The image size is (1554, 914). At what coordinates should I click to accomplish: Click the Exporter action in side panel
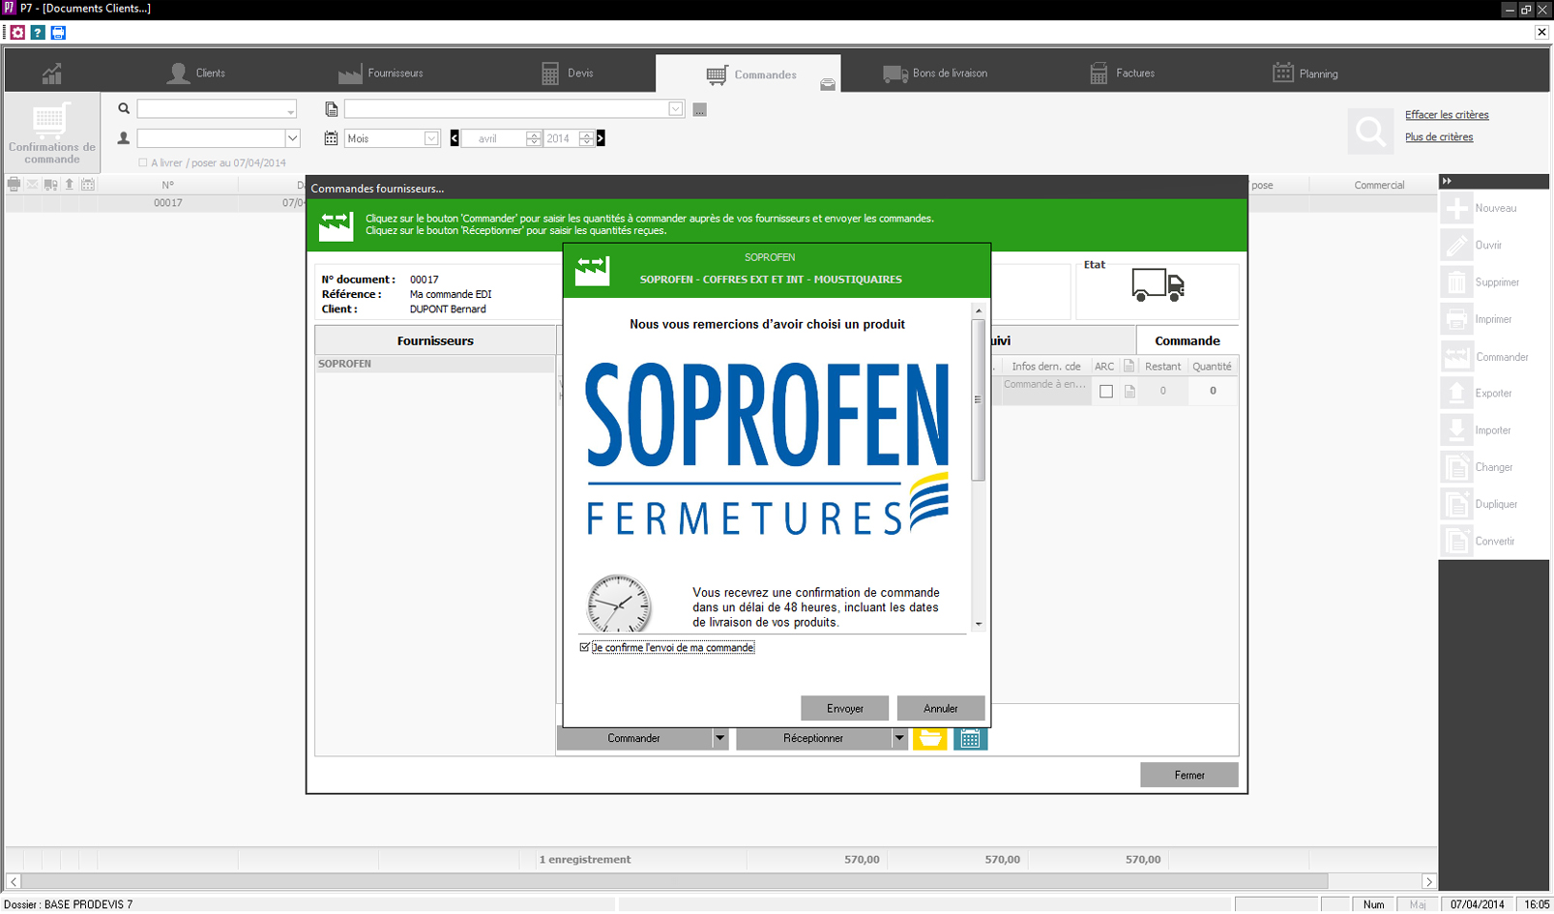(x=1493, y=394)
